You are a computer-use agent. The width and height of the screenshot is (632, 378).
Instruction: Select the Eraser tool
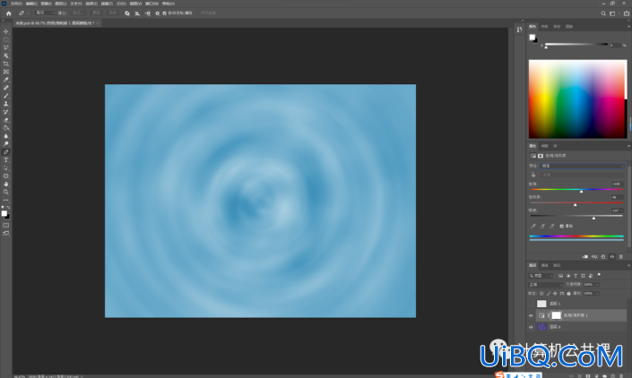click(6, 120)
